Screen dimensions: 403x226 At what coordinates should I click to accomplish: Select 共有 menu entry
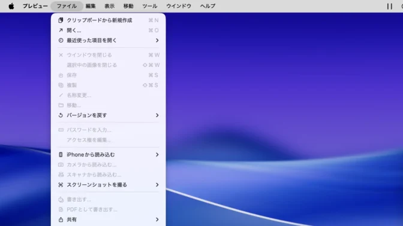coord(108,219)
